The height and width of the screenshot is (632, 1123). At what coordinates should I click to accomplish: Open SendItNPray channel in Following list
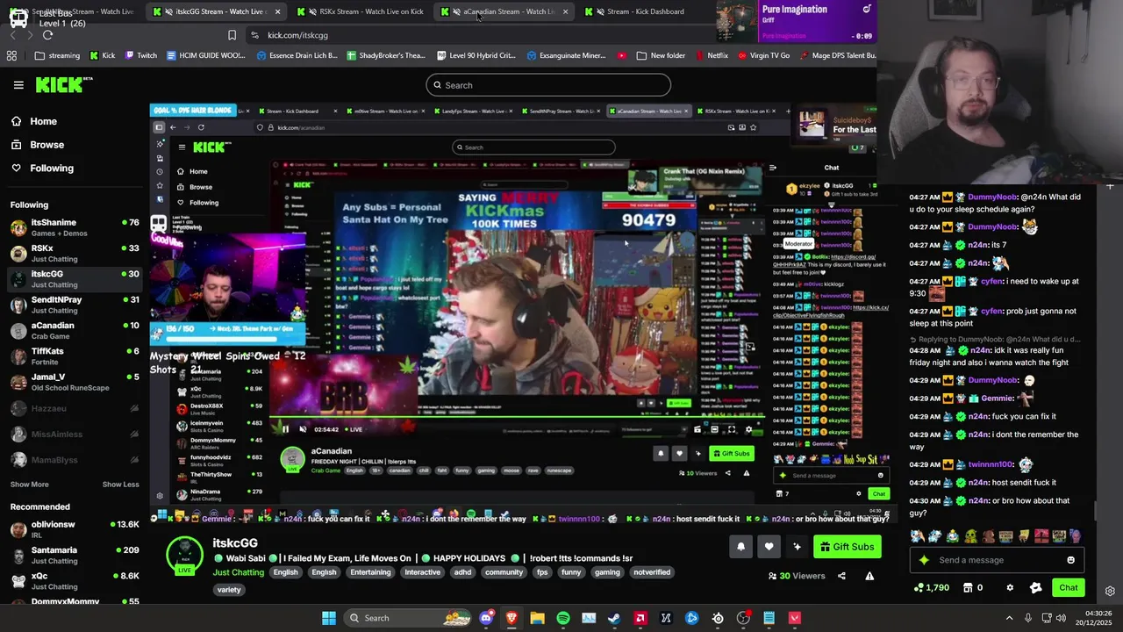[x=75, y=305]
